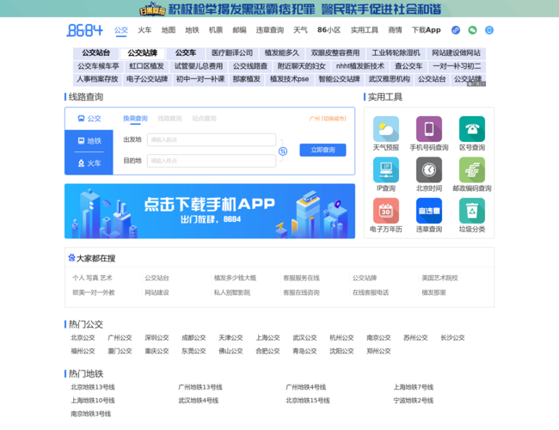Open 天气 in top navigation
559x430 pixels.
point(300,30)
